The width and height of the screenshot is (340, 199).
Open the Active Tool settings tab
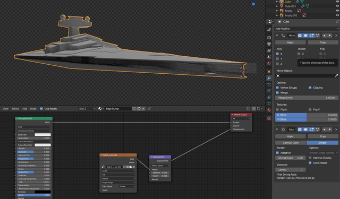[269, 30]
